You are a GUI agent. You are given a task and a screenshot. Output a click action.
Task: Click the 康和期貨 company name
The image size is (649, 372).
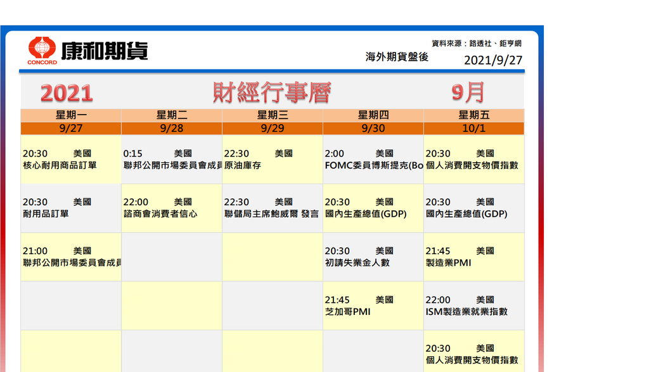pyautogui.click(x=104, y=49)
